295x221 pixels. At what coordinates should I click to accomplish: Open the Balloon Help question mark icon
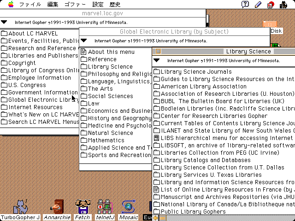(245, 5)
